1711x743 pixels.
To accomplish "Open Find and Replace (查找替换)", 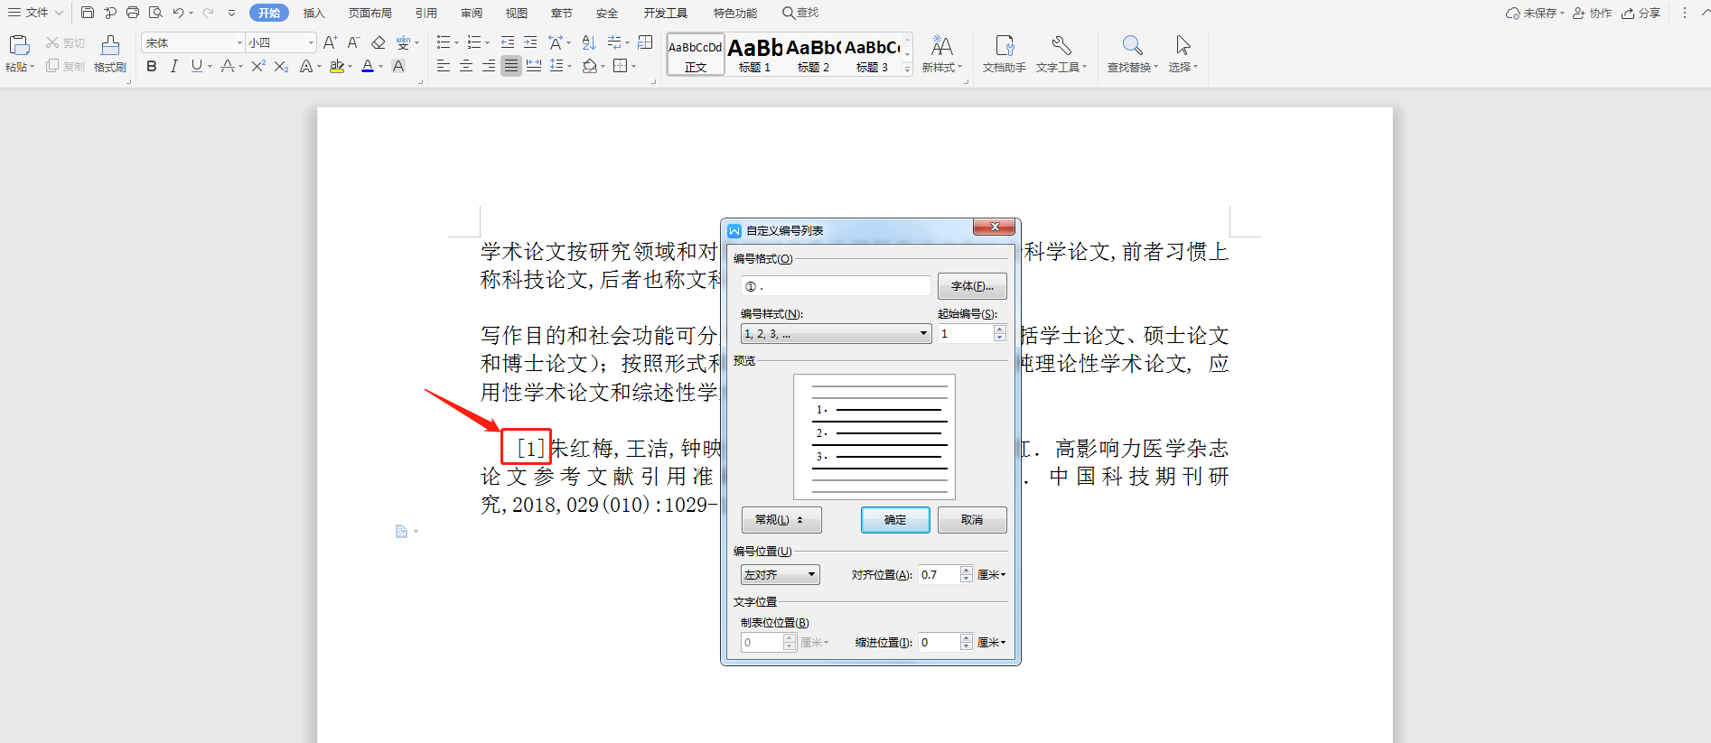I will click(1132, 54).
